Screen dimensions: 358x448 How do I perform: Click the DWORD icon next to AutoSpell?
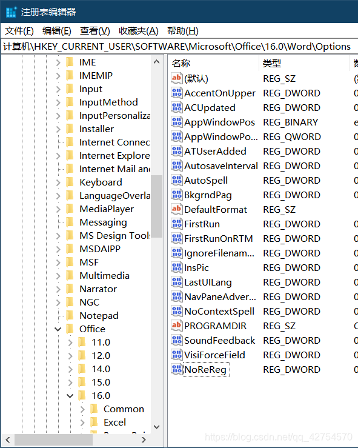click(x=177, y=180)
